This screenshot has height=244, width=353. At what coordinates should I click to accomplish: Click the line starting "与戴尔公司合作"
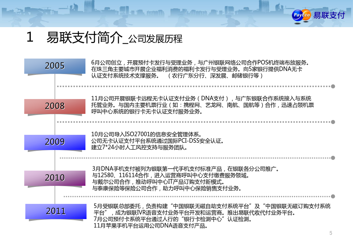click(158, 182)
